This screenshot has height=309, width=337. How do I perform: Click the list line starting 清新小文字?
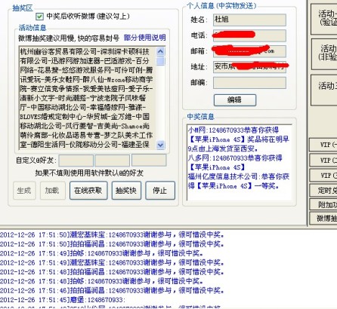(x=83, y=98)
